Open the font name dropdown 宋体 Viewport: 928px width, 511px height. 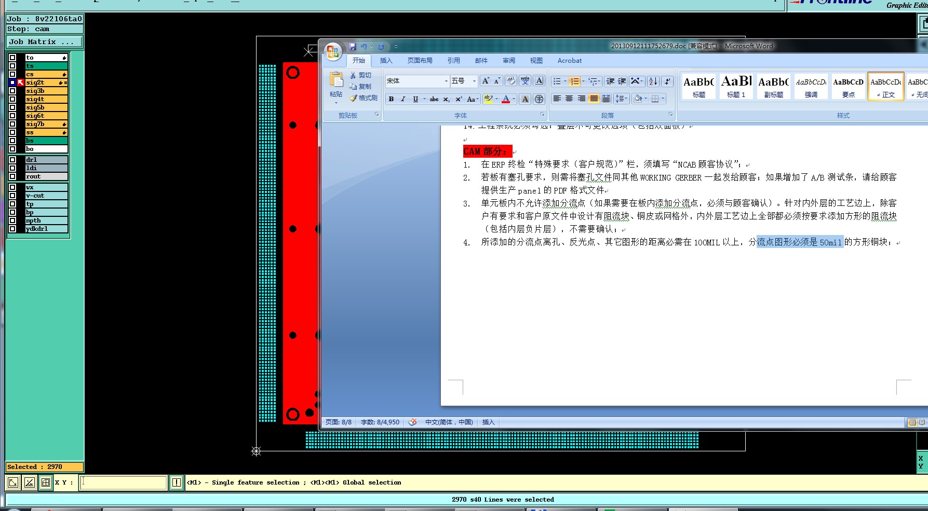446,81
